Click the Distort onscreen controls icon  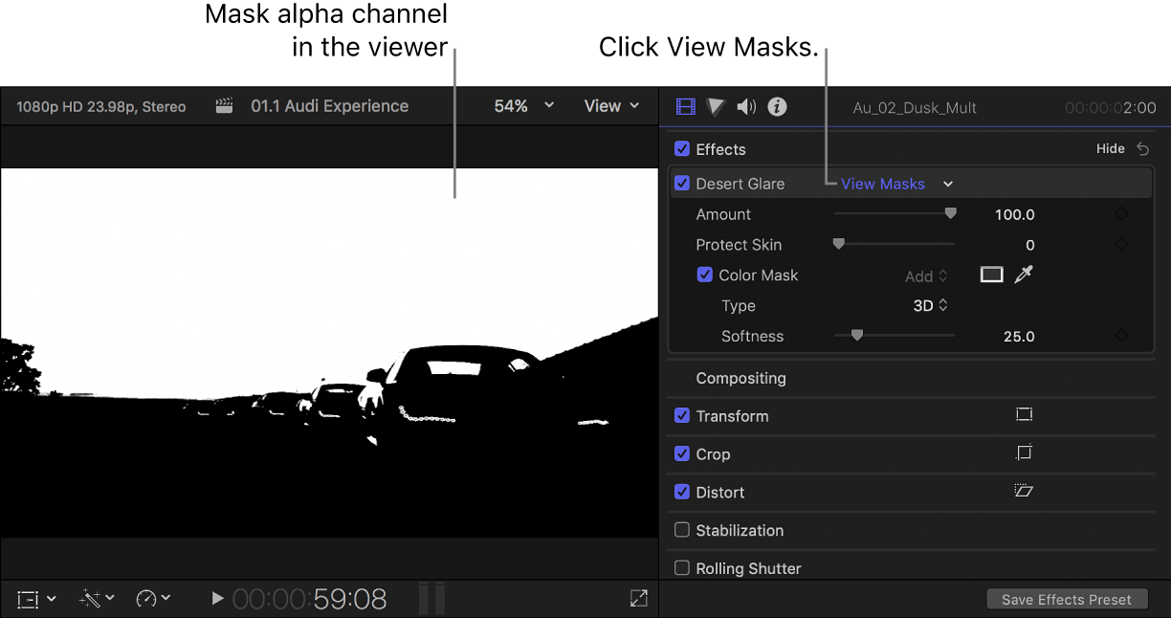tap(1024, 491)
